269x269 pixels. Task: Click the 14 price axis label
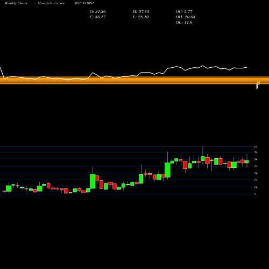click(x=256, y=187)
